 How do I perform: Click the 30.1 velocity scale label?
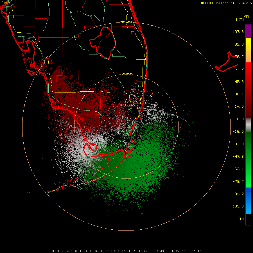pos(239,94)
